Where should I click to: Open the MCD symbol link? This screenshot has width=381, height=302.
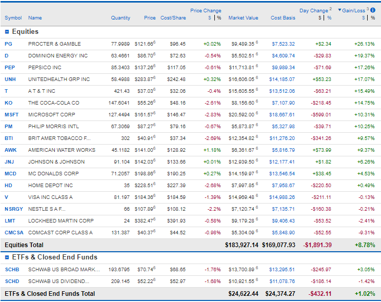click(10, 174)
